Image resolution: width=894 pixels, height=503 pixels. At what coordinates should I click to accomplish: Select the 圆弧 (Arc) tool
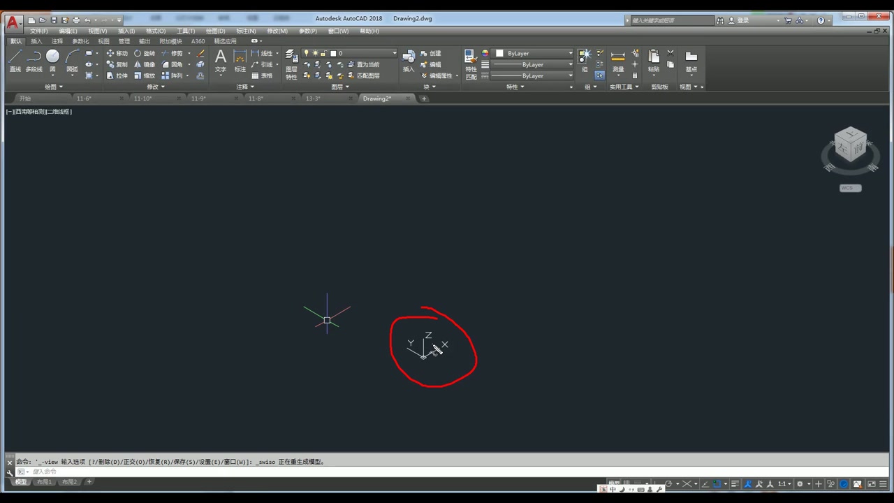coord(72,60)
